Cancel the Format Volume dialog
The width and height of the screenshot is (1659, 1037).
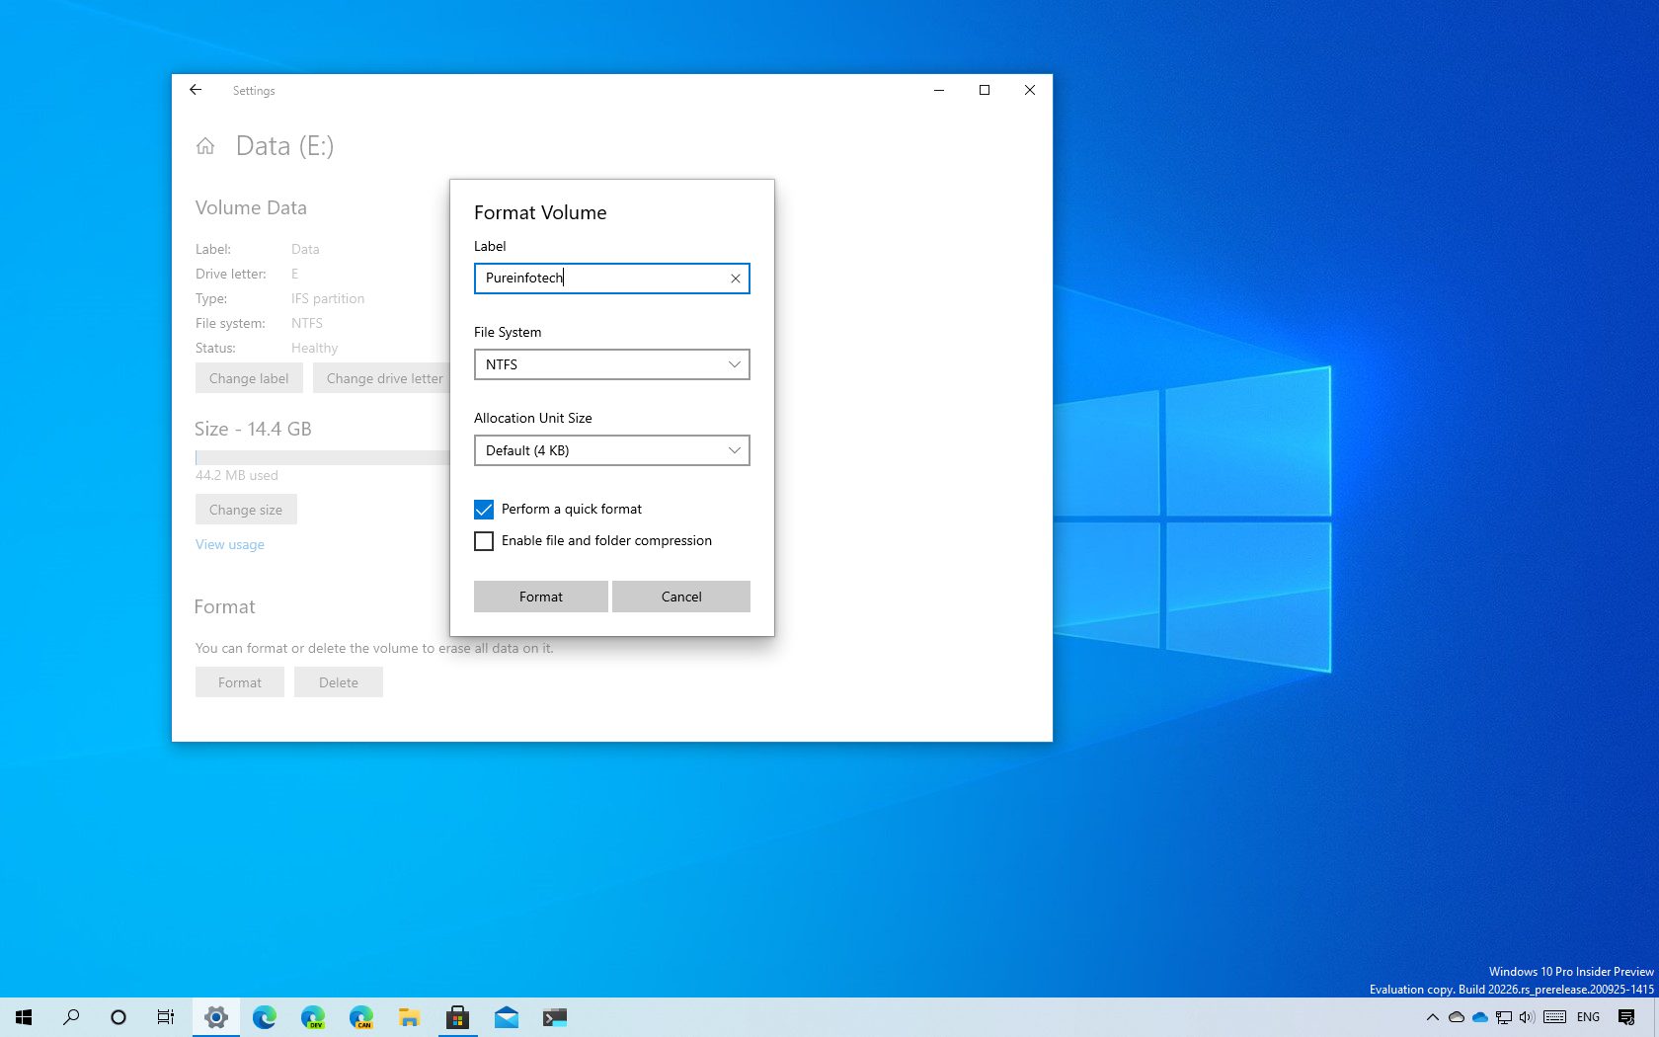pos(680,596)
